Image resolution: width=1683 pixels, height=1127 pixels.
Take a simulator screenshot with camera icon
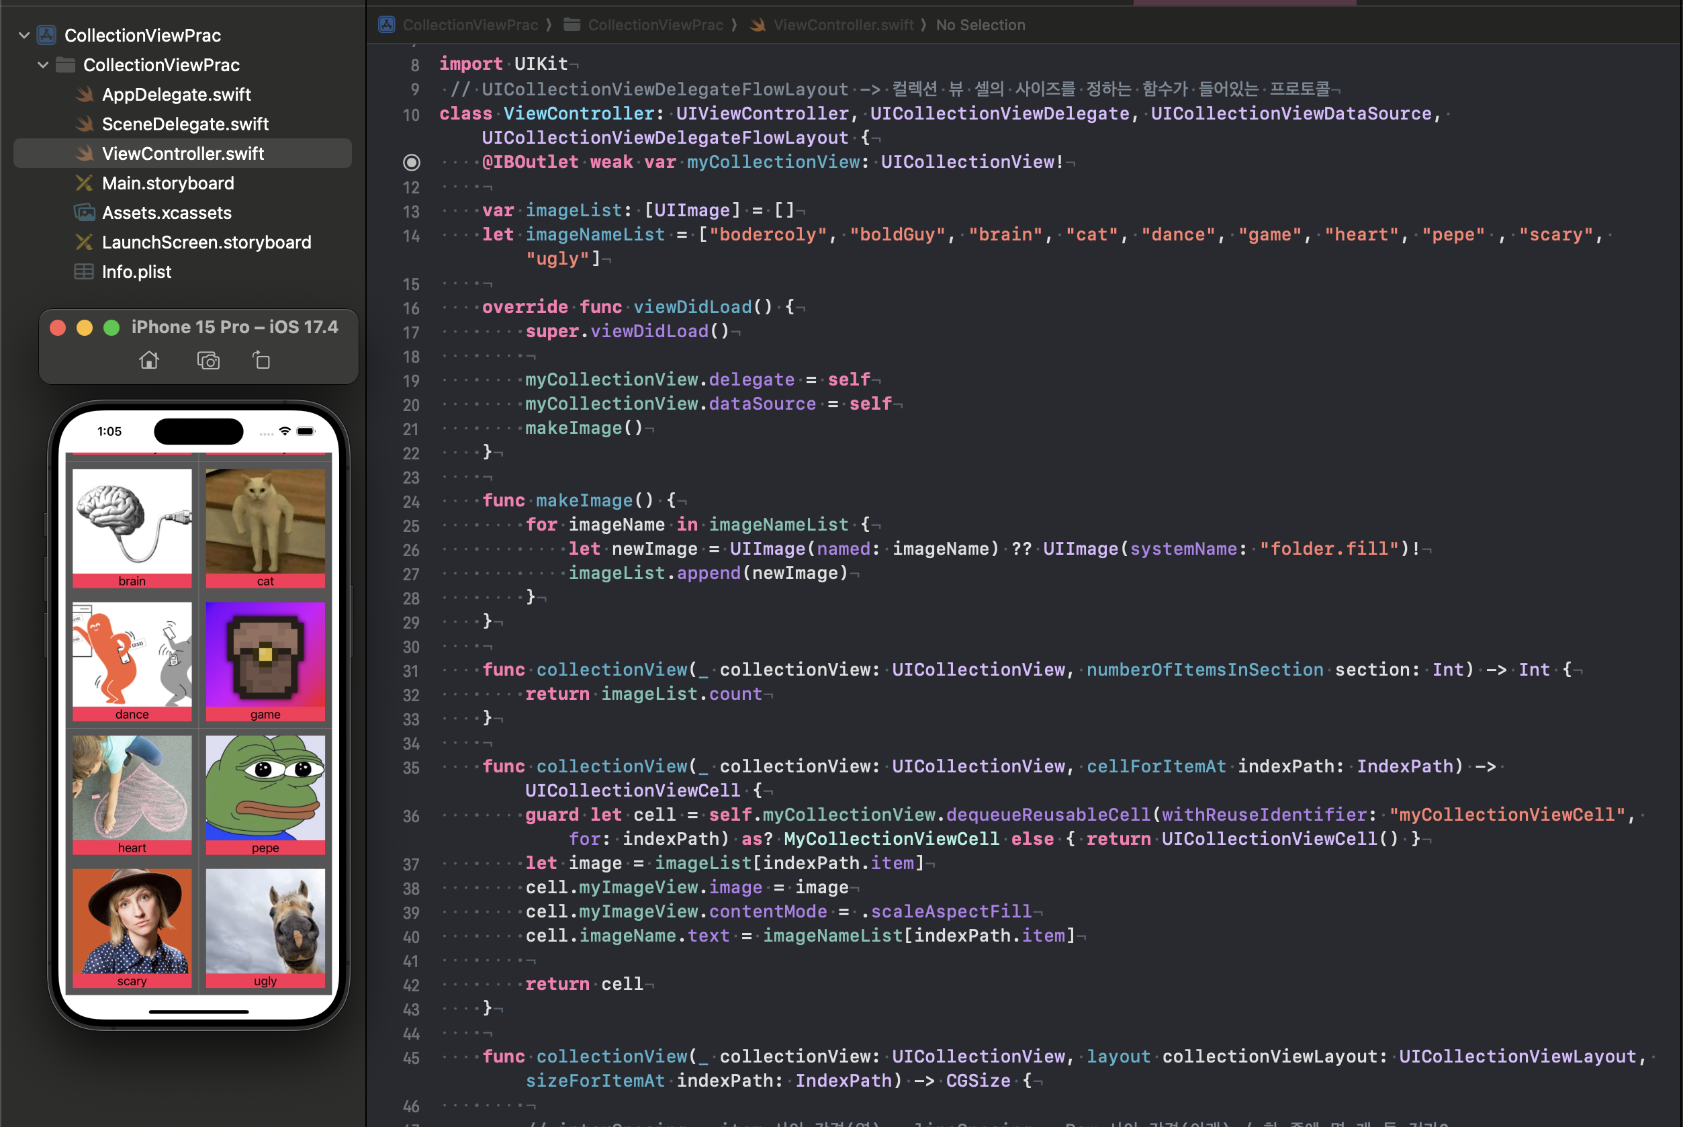208,360
